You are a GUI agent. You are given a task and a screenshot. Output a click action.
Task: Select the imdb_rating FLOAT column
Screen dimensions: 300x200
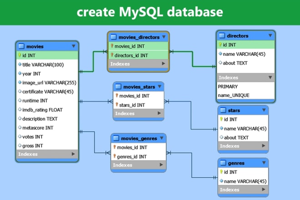coord(47,110)
